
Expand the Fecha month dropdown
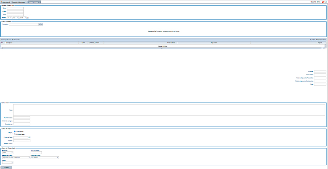tap(16, 17)
